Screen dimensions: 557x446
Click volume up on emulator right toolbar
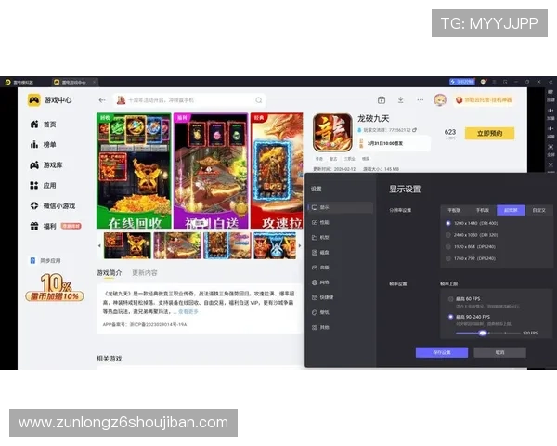(x=551, y=113)
